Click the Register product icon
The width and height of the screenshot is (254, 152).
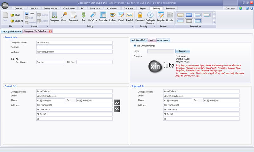(x=161, y=15)
